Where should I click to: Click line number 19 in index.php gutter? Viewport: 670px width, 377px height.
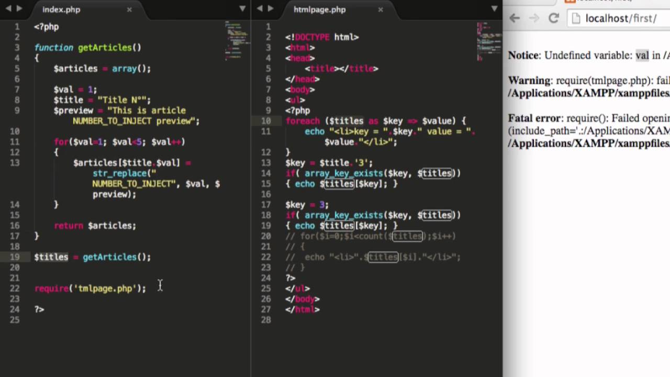[15, 257]
